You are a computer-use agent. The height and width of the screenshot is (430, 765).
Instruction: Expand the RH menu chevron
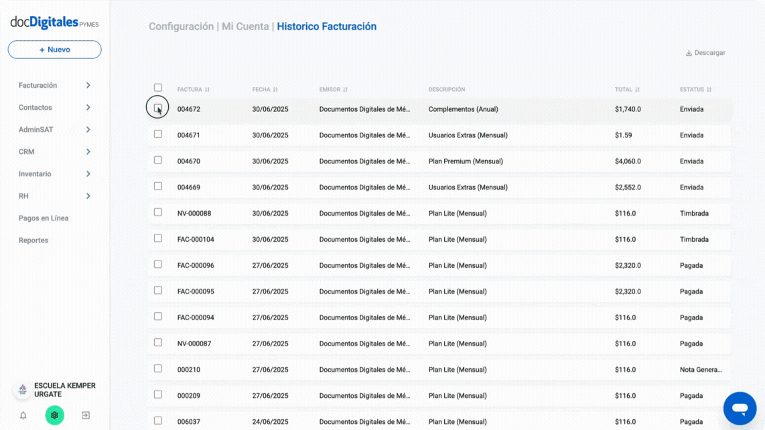[88, 196]
